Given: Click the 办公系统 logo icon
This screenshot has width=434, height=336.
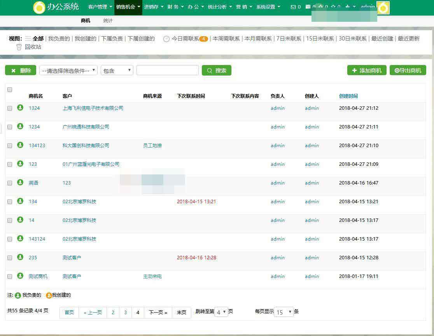Looking at the screenshot, I should (x=39, y=7).
